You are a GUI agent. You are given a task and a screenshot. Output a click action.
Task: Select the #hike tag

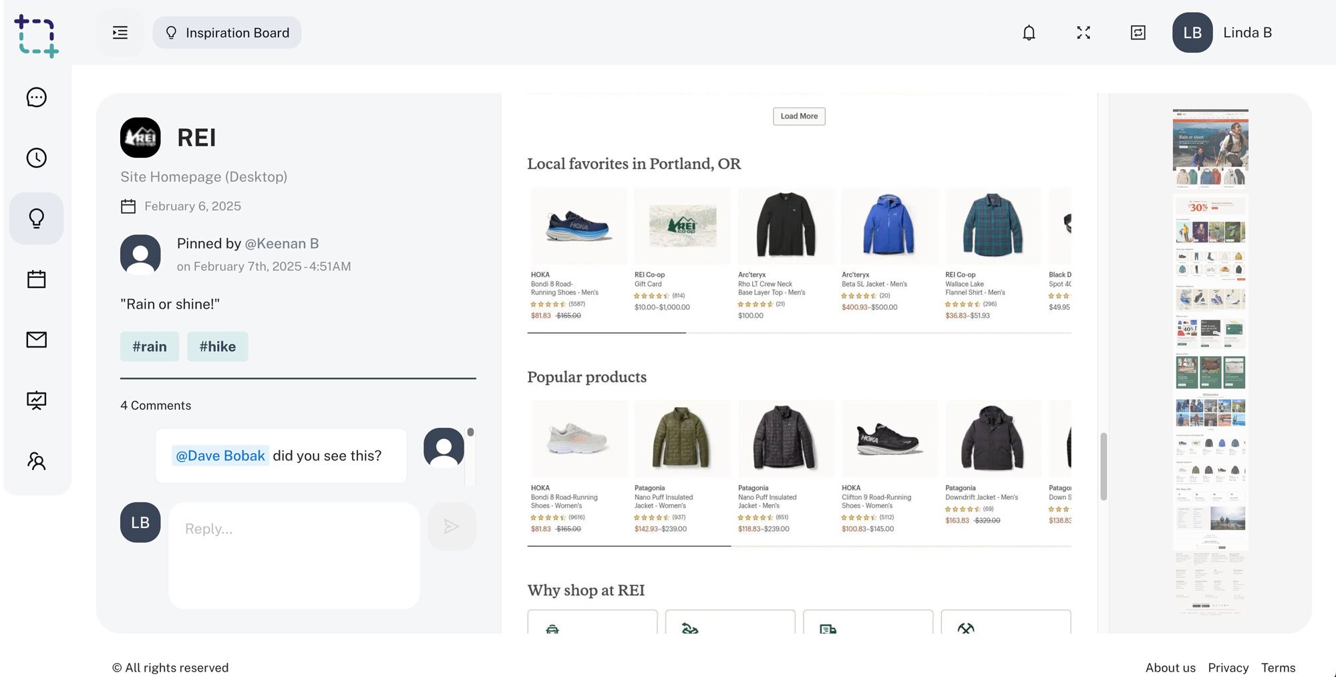pyautogui.click(x=218, y=347)
